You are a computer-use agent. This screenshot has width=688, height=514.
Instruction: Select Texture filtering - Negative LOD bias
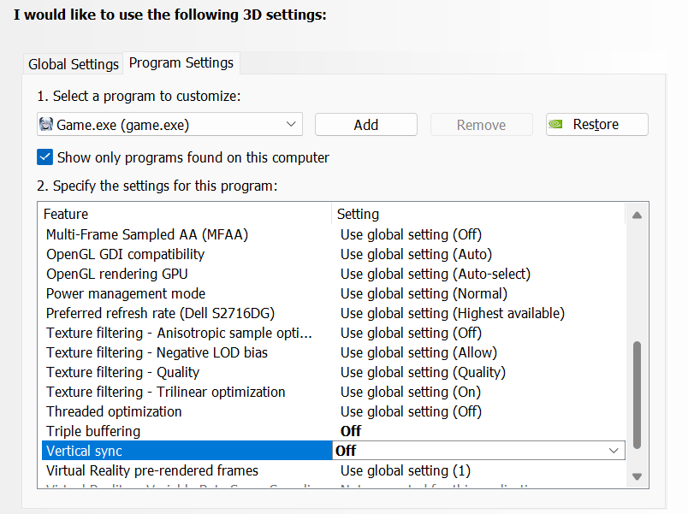pos(157,353)
